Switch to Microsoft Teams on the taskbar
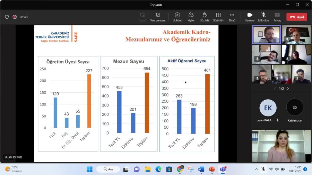Image resolution: width=312 pixels, height=175 pixels. [x=223, y=169]
